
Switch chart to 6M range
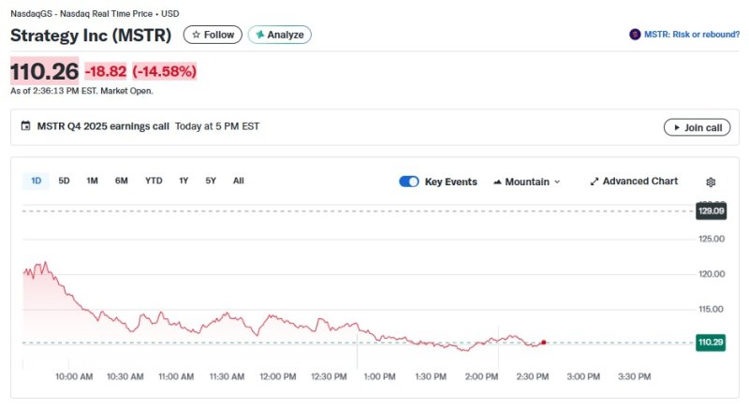pos(122,181)
